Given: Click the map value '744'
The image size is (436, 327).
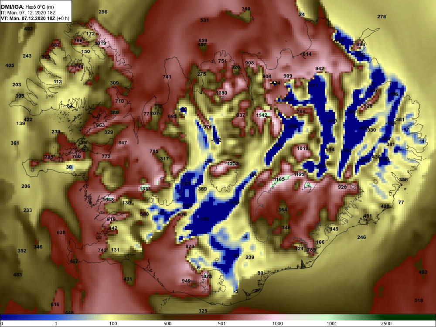Looking at the screenshot, I should (x=79, y=66).
